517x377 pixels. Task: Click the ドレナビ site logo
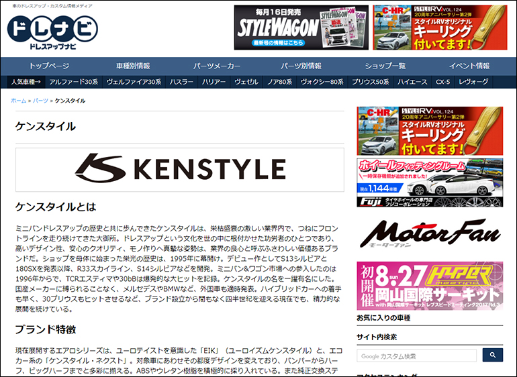(52, 32)
